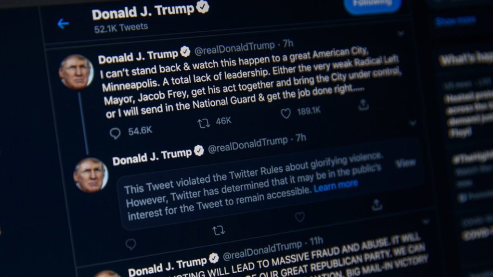The height and width of the screenshot is (277, 493).
Task: Like the flagged tweet with notice
Action: tap(299, 217)
